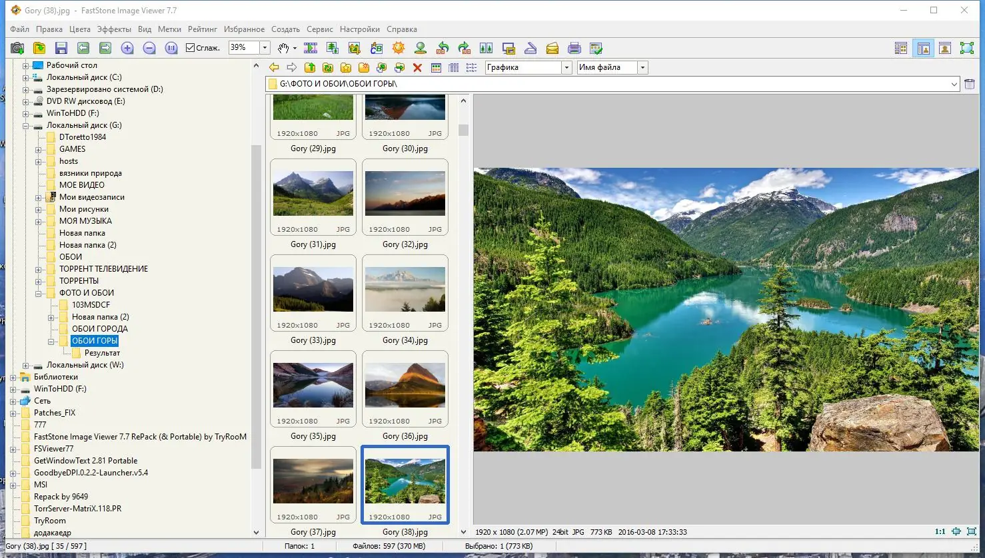Select the Gory (31).jpg thumbnail
Viewport: 985px width, 558px height.
pyautogui.click(x=313, y=197)
